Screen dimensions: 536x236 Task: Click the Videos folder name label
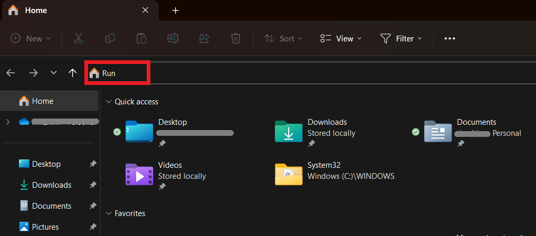point(170,165)
